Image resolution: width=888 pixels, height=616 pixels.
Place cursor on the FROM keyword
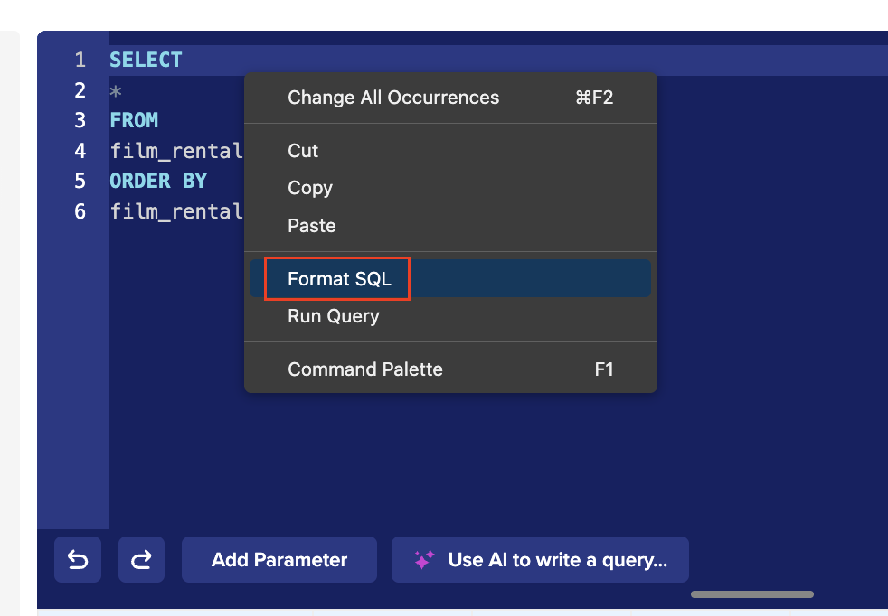click(x=134, y=120)
